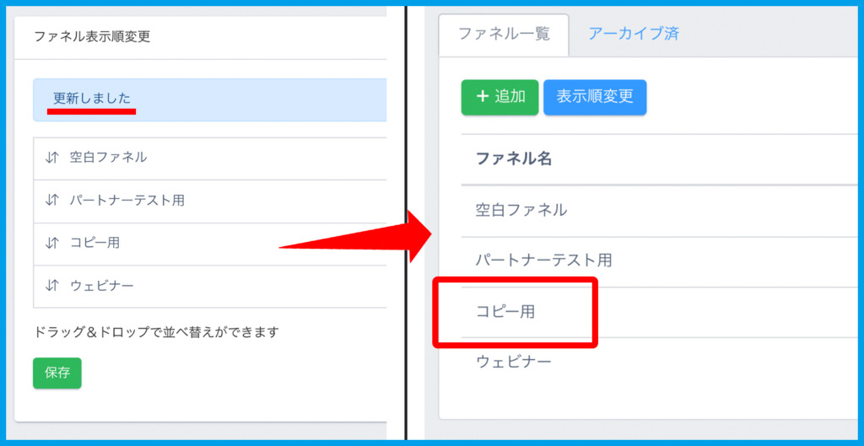Switch to the ファネル一覧 tab

504,35
